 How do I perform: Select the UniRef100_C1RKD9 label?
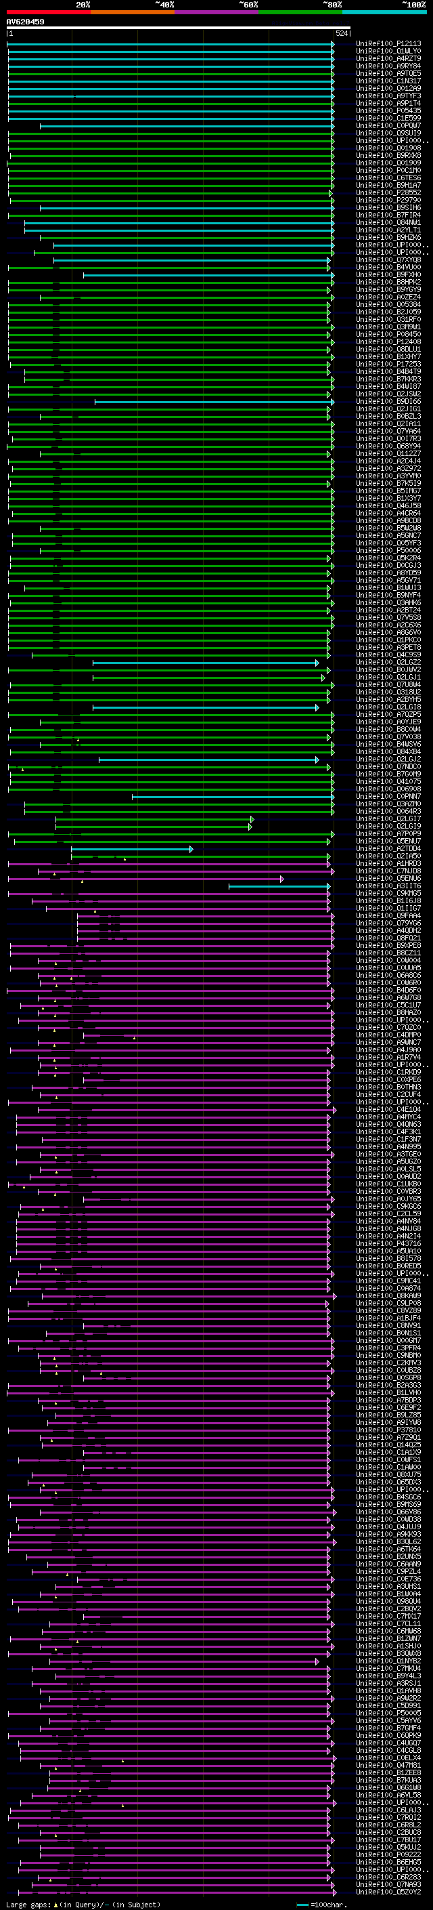tap(388, 1073)
